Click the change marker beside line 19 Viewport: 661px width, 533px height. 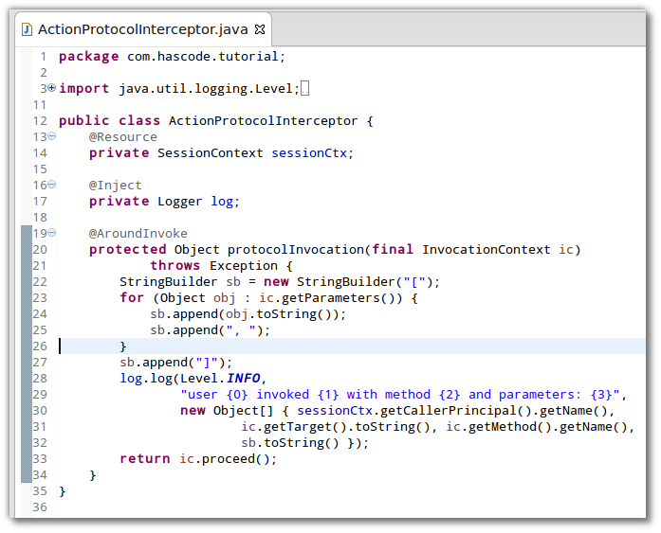tap(26, 233)
